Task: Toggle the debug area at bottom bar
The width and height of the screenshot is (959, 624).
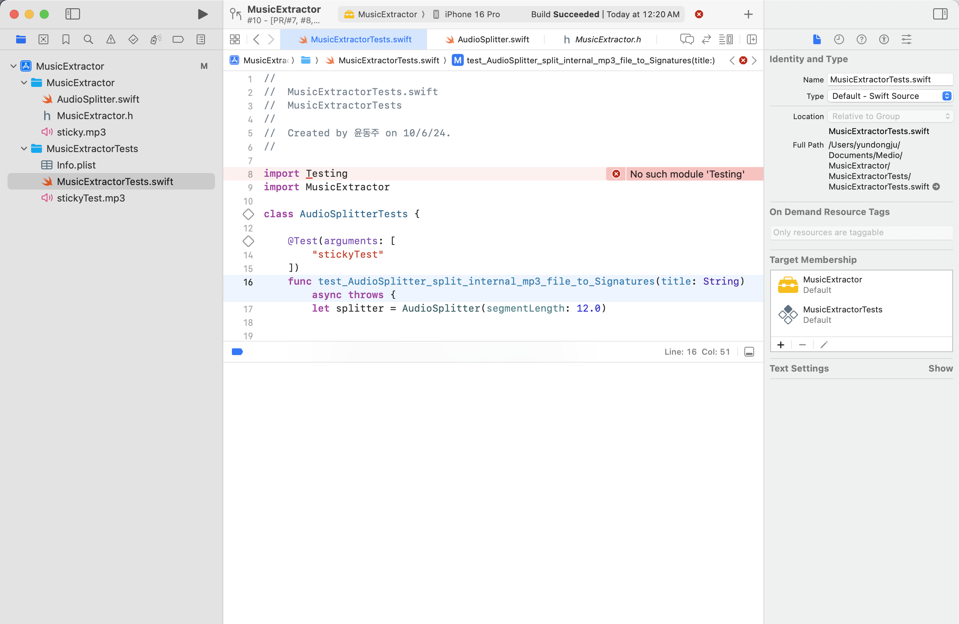Action: coord(749,352)
